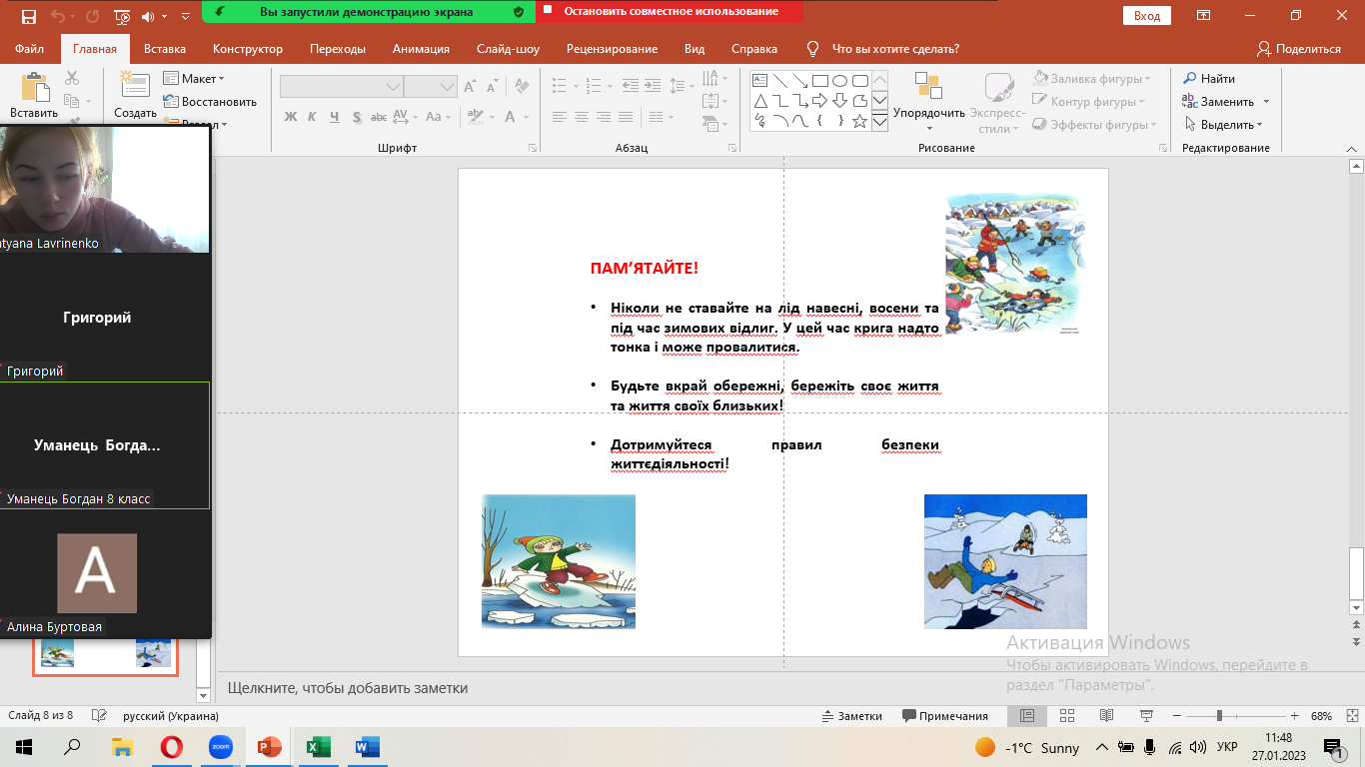The width and height of the screenshot is (1365, 767).
Task: Click the Поделиться share button
Action: point(1299,49)
